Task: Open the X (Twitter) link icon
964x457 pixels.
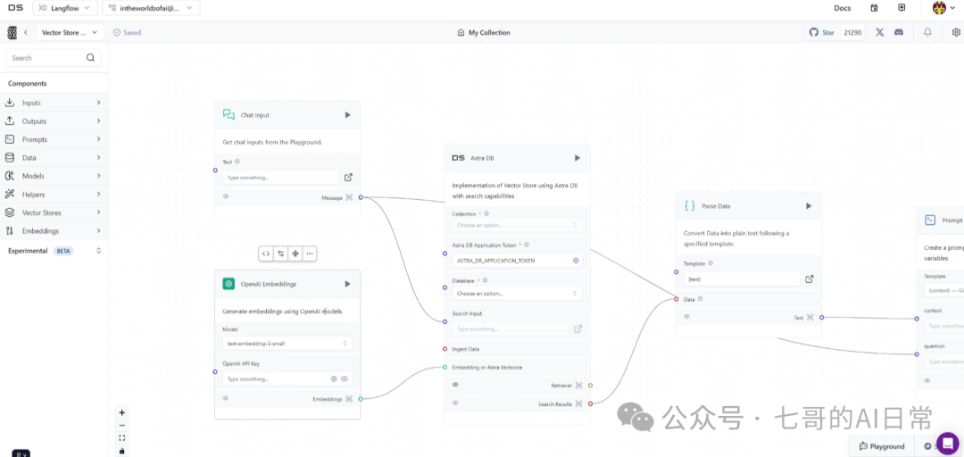Action: point(880,33)
